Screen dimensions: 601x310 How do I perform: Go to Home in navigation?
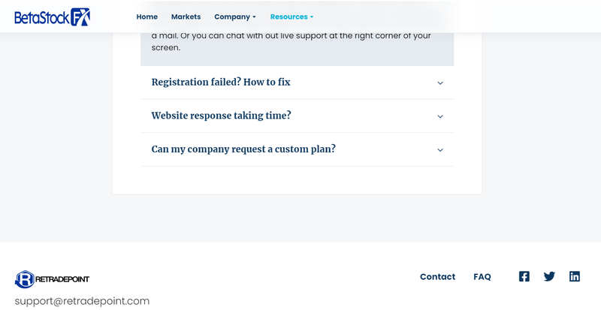(146, 17)
